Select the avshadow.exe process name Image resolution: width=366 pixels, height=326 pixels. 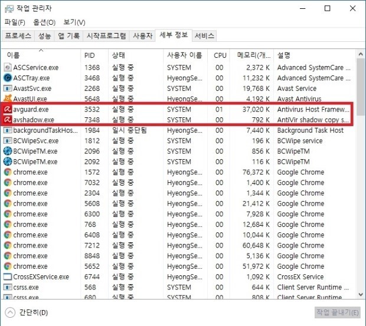[x=34, y=120]
